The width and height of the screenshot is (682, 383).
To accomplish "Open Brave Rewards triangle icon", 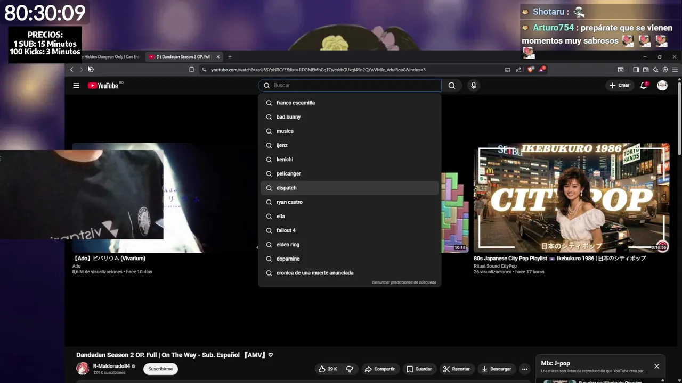I will [541, 69].
